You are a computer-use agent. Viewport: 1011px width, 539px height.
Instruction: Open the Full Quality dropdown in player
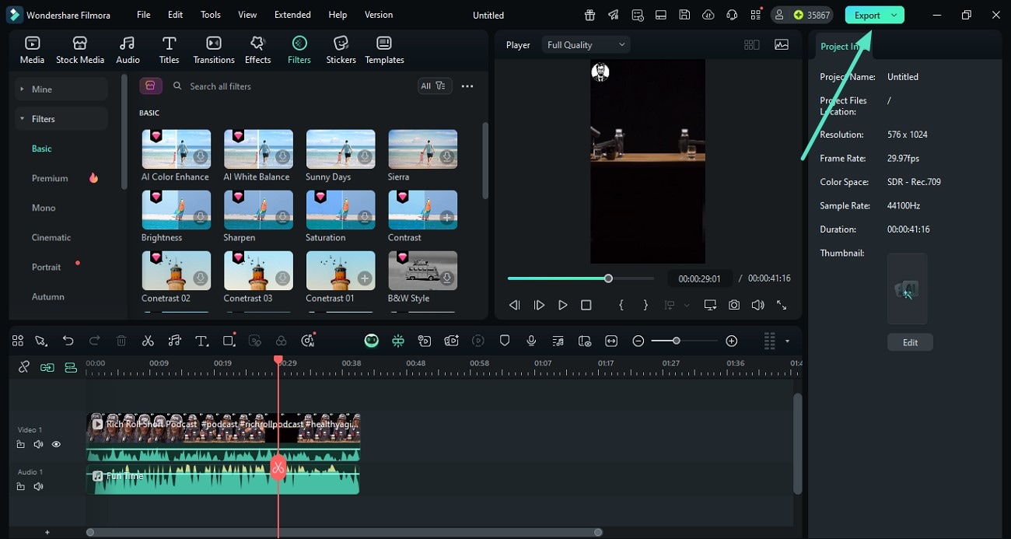[x=586, y=45]
